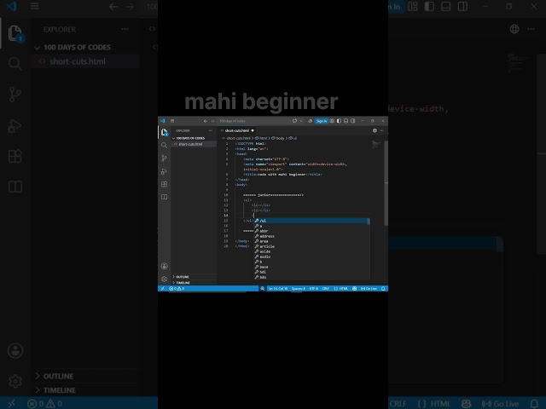Click the code minimap in the center window
This screenshot has height=409, width=546.
click(x=376, y=144)
